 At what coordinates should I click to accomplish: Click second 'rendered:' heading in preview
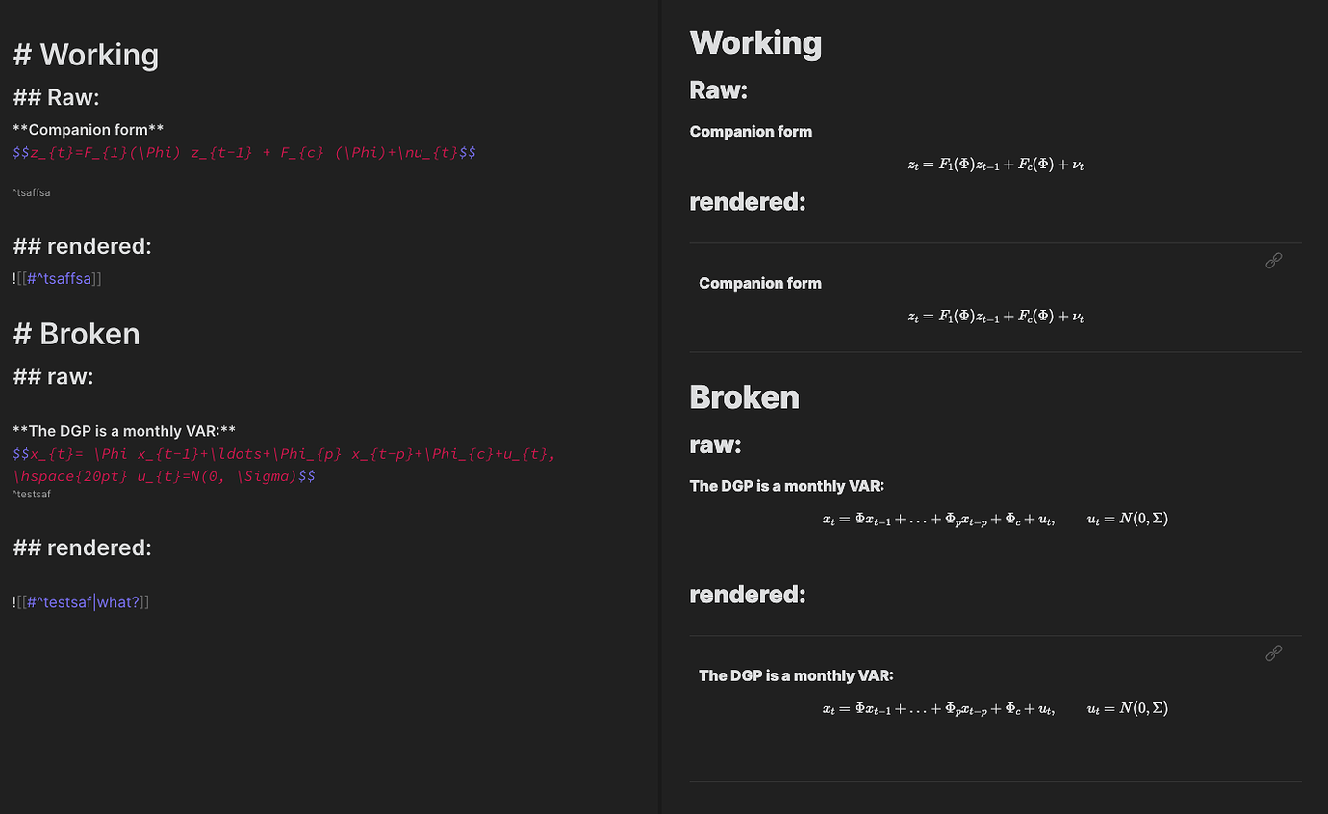coord(748,595)
